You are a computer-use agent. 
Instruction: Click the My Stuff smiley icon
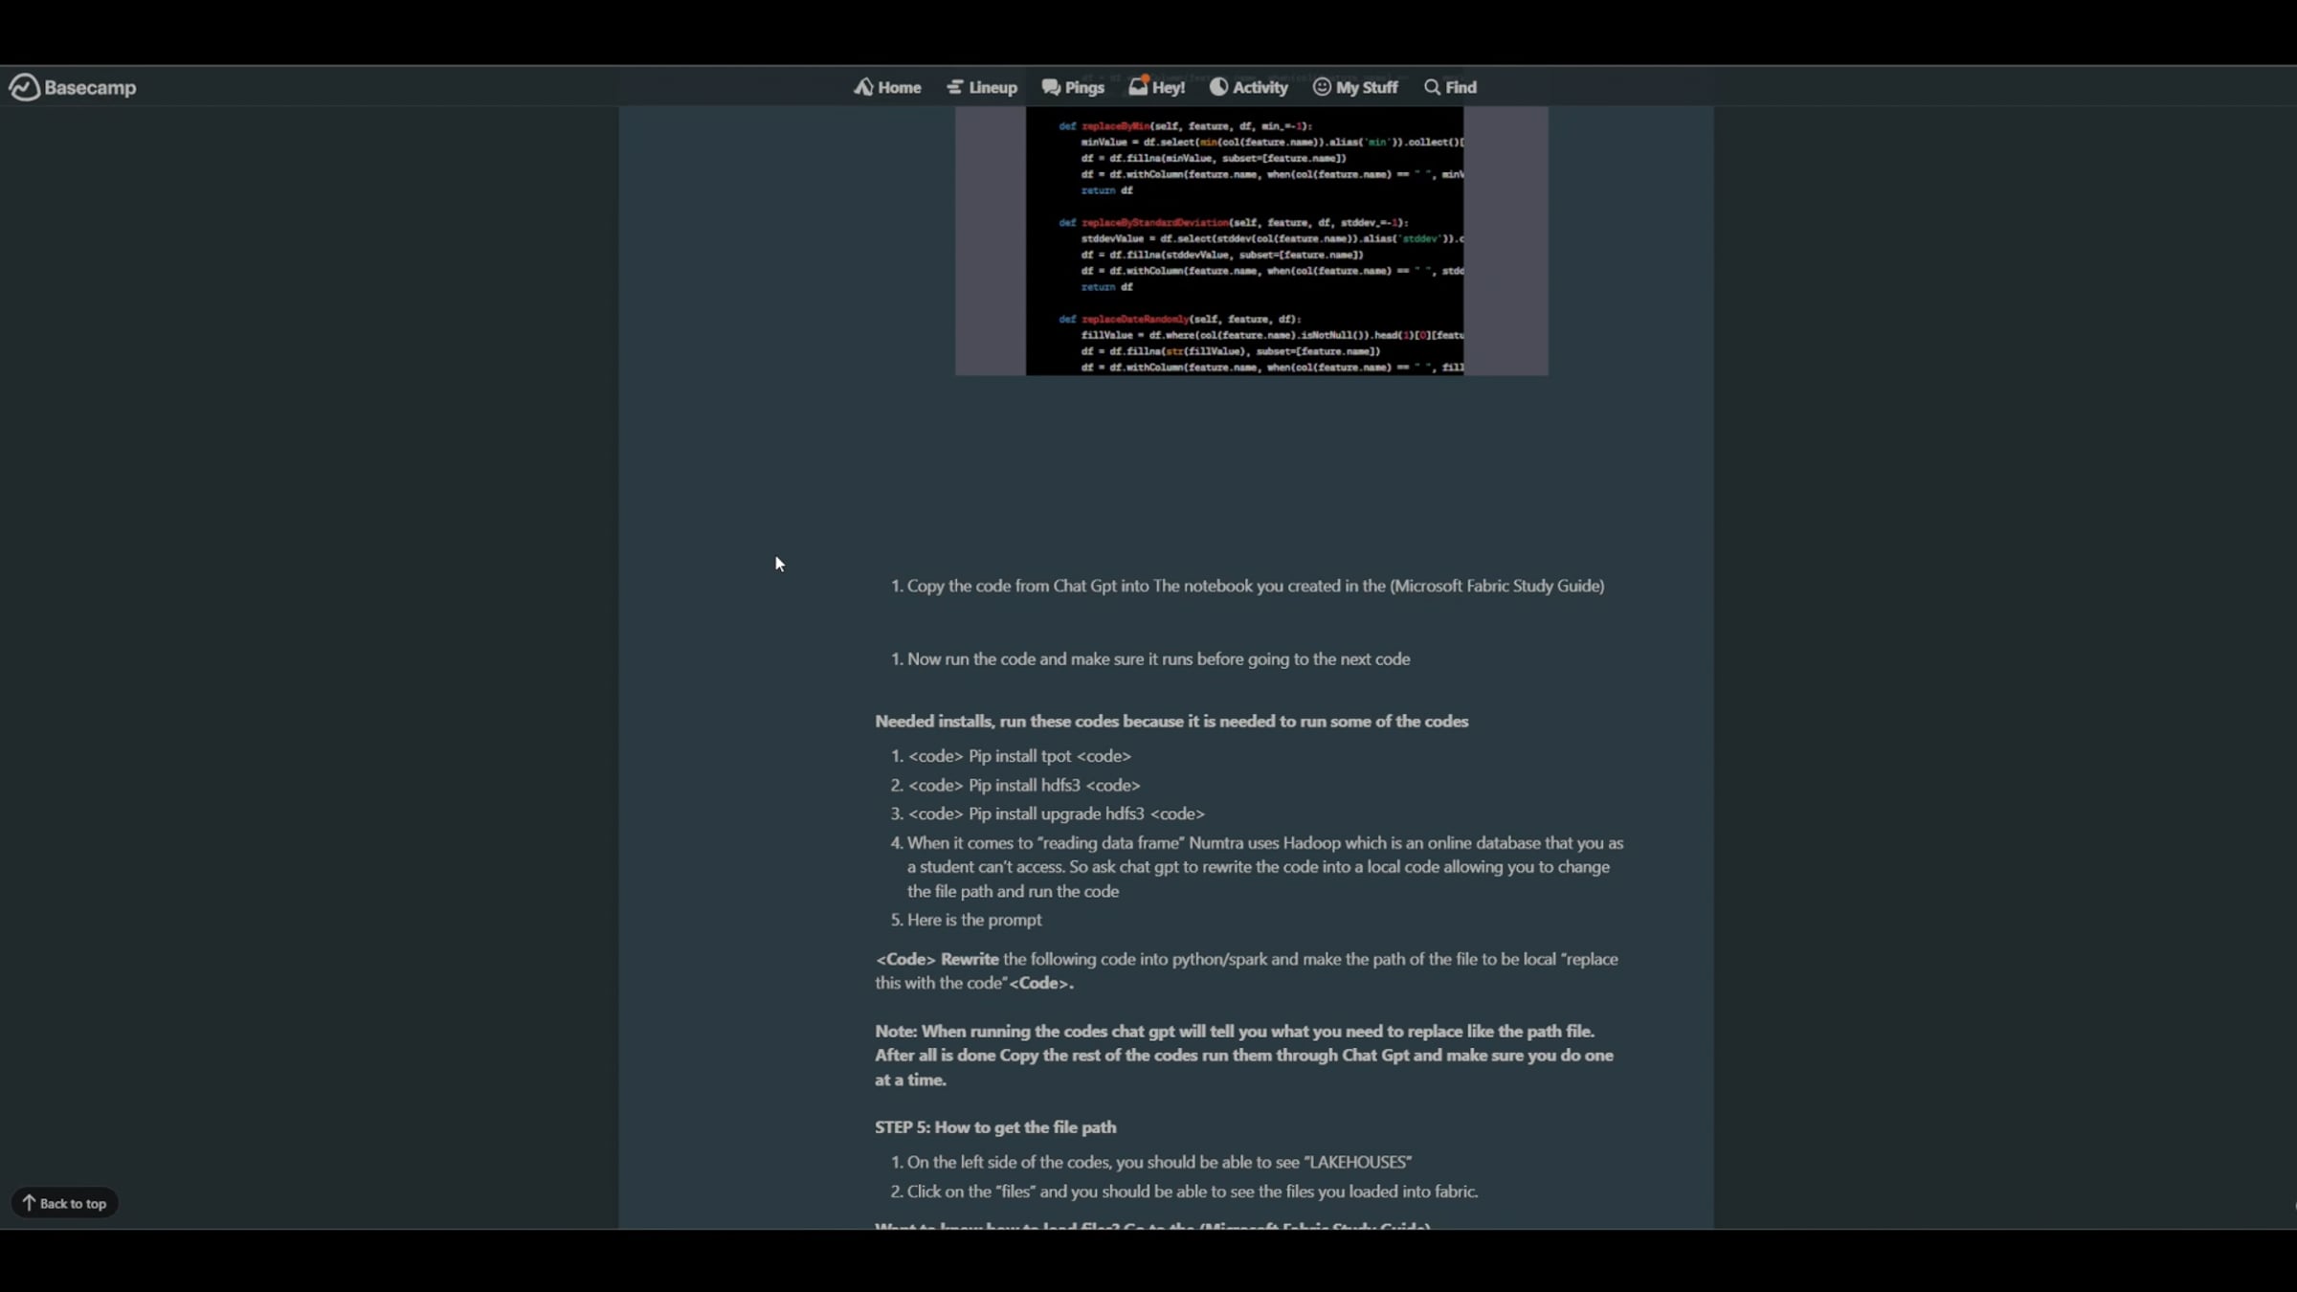[x=1322, y=87]
